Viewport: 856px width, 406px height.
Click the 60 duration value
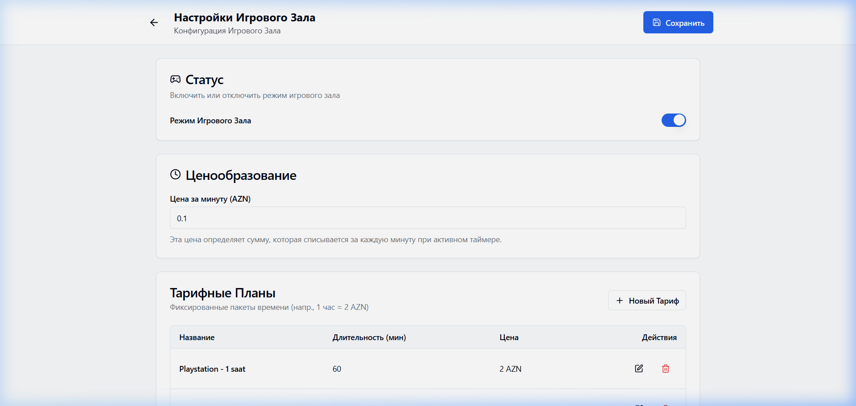coord(337,369)
